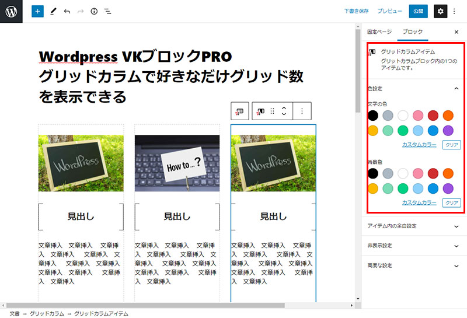Expand the 高度な設定 section
This screenshot has height=318, width=467.
(x=456, y=265)
